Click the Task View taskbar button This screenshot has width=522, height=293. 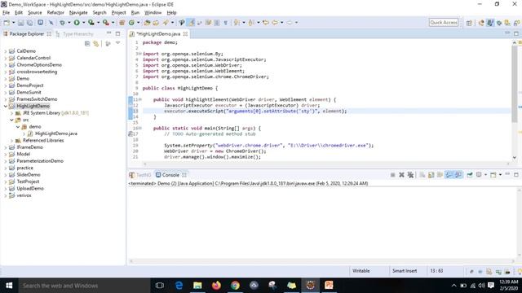click(x=160, y=286)
